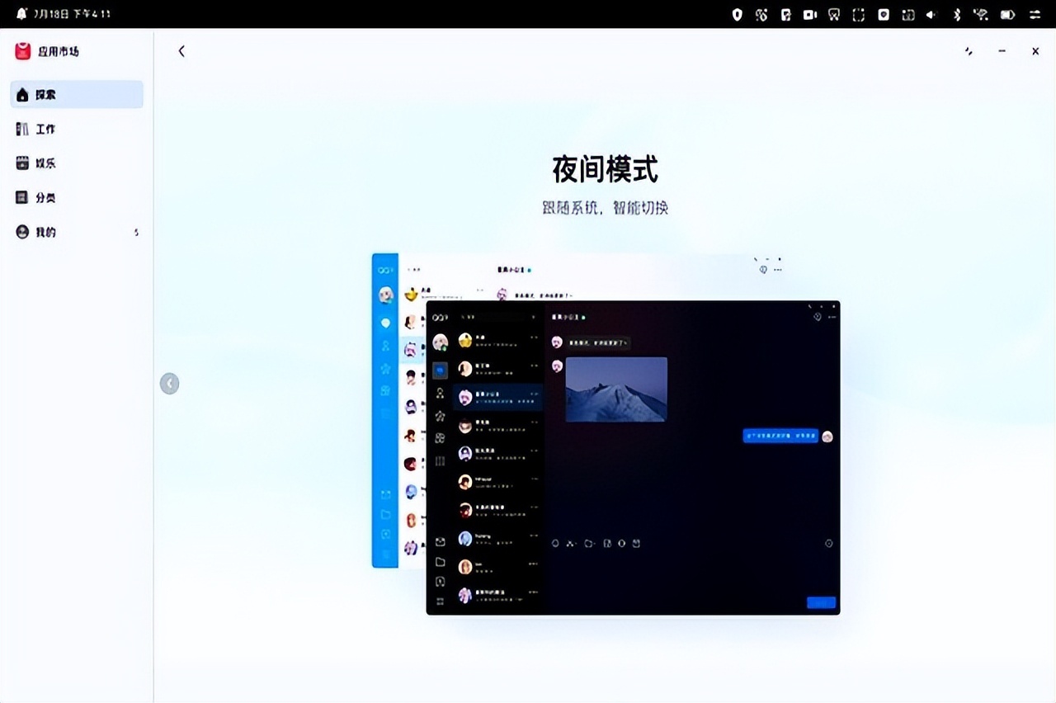Image resolution: width=1056 pixels, height=703 pixels.
Task: Open the 娱乐 category in sidebar
Action: (77, 163)
